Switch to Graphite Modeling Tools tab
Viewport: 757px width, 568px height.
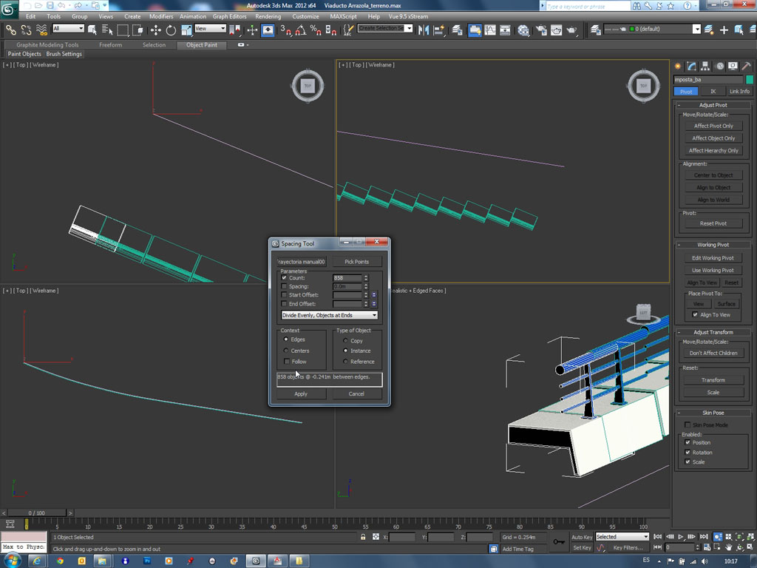47,45
